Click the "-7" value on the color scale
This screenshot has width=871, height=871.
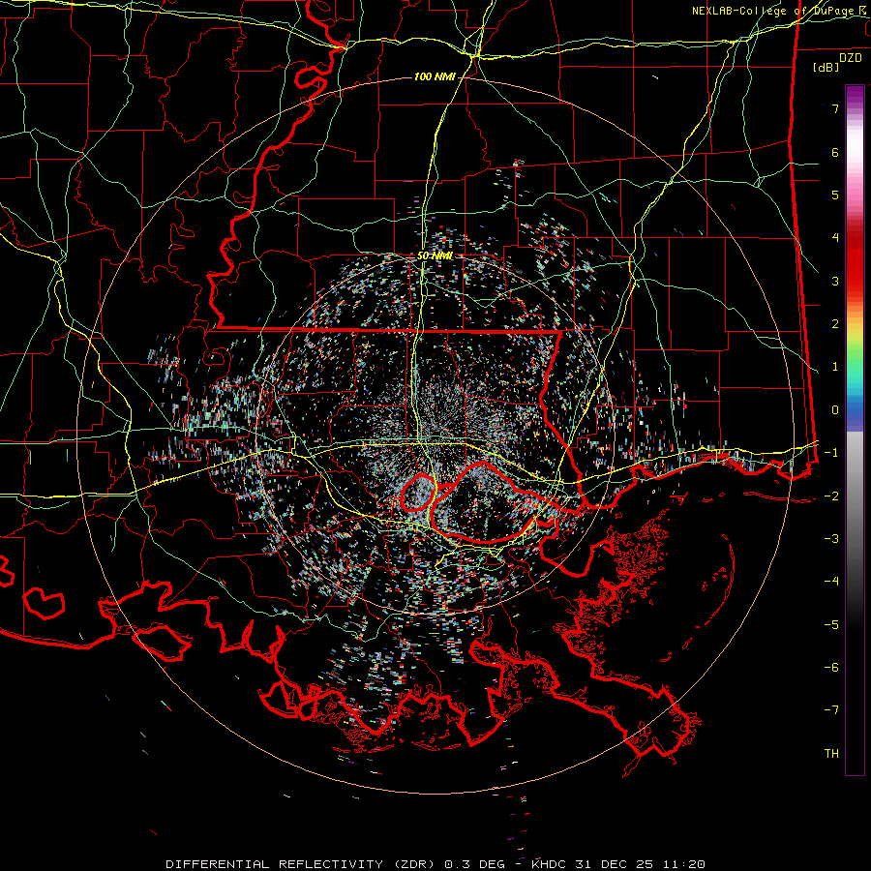point(831,710)
